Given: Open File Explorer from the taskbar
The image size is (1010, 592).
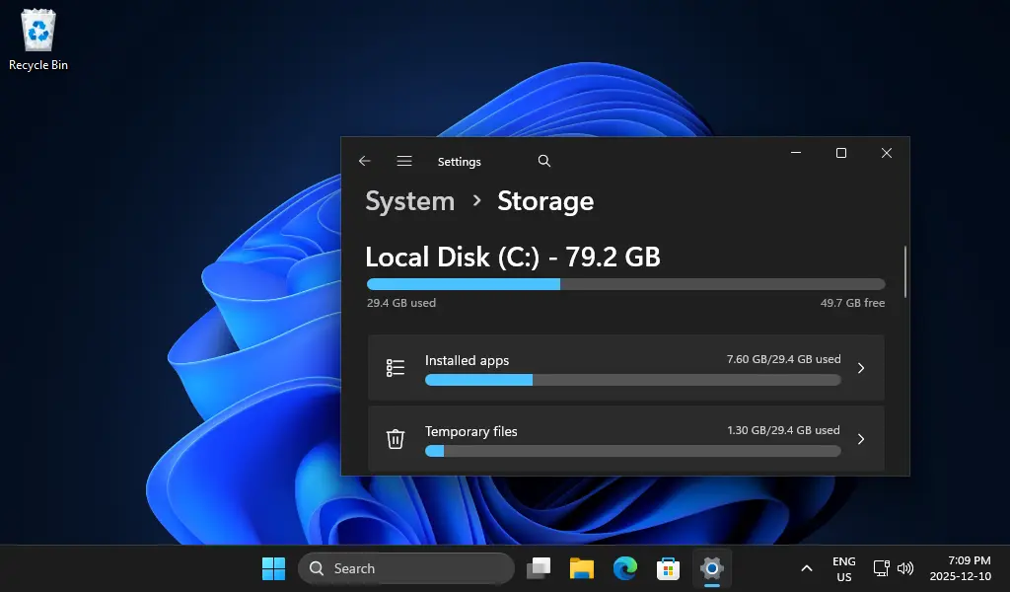Looking at the screenshot, I should (x=581, y=568).
